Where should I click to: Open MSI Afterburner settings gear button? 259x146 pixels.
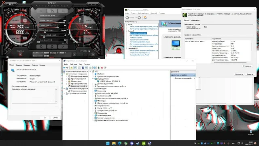click(41, 47)
